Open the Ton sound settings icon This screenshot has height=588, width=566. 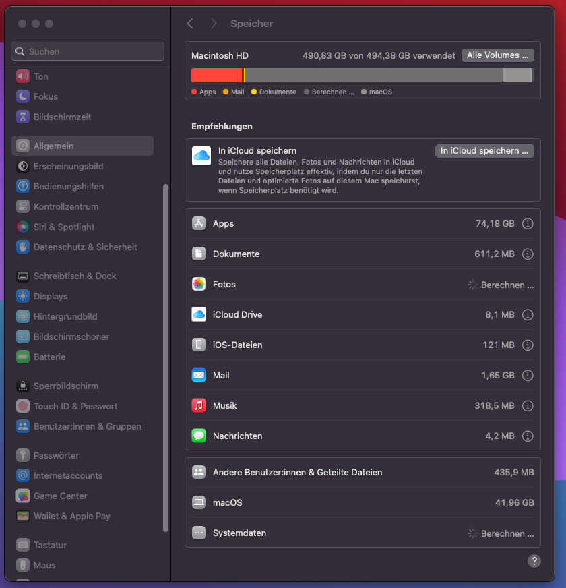[23, 76]
